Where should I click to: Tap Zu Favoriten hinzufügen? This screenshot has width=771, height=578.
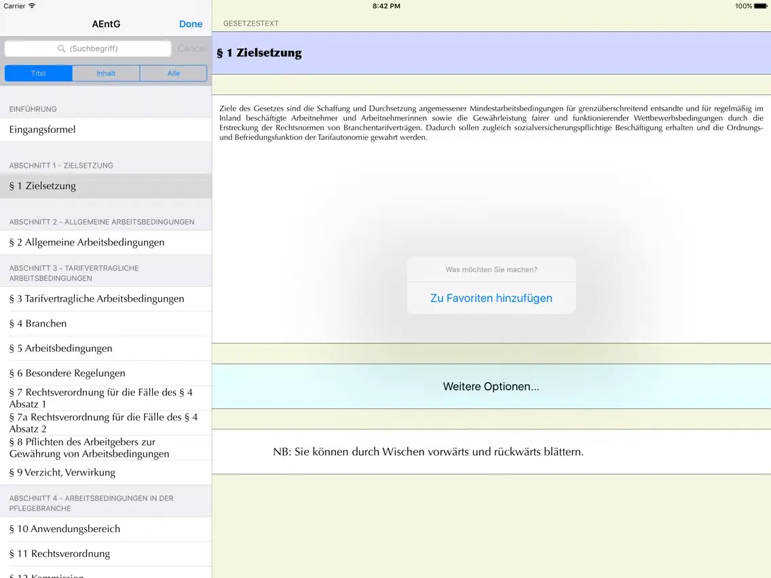tap(491, 298)
